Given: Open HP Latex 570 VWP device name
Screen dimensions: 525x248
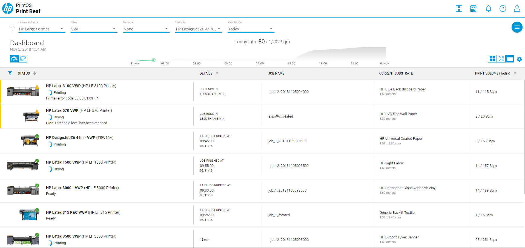Looking at the screenshot, I should [62, 110].
